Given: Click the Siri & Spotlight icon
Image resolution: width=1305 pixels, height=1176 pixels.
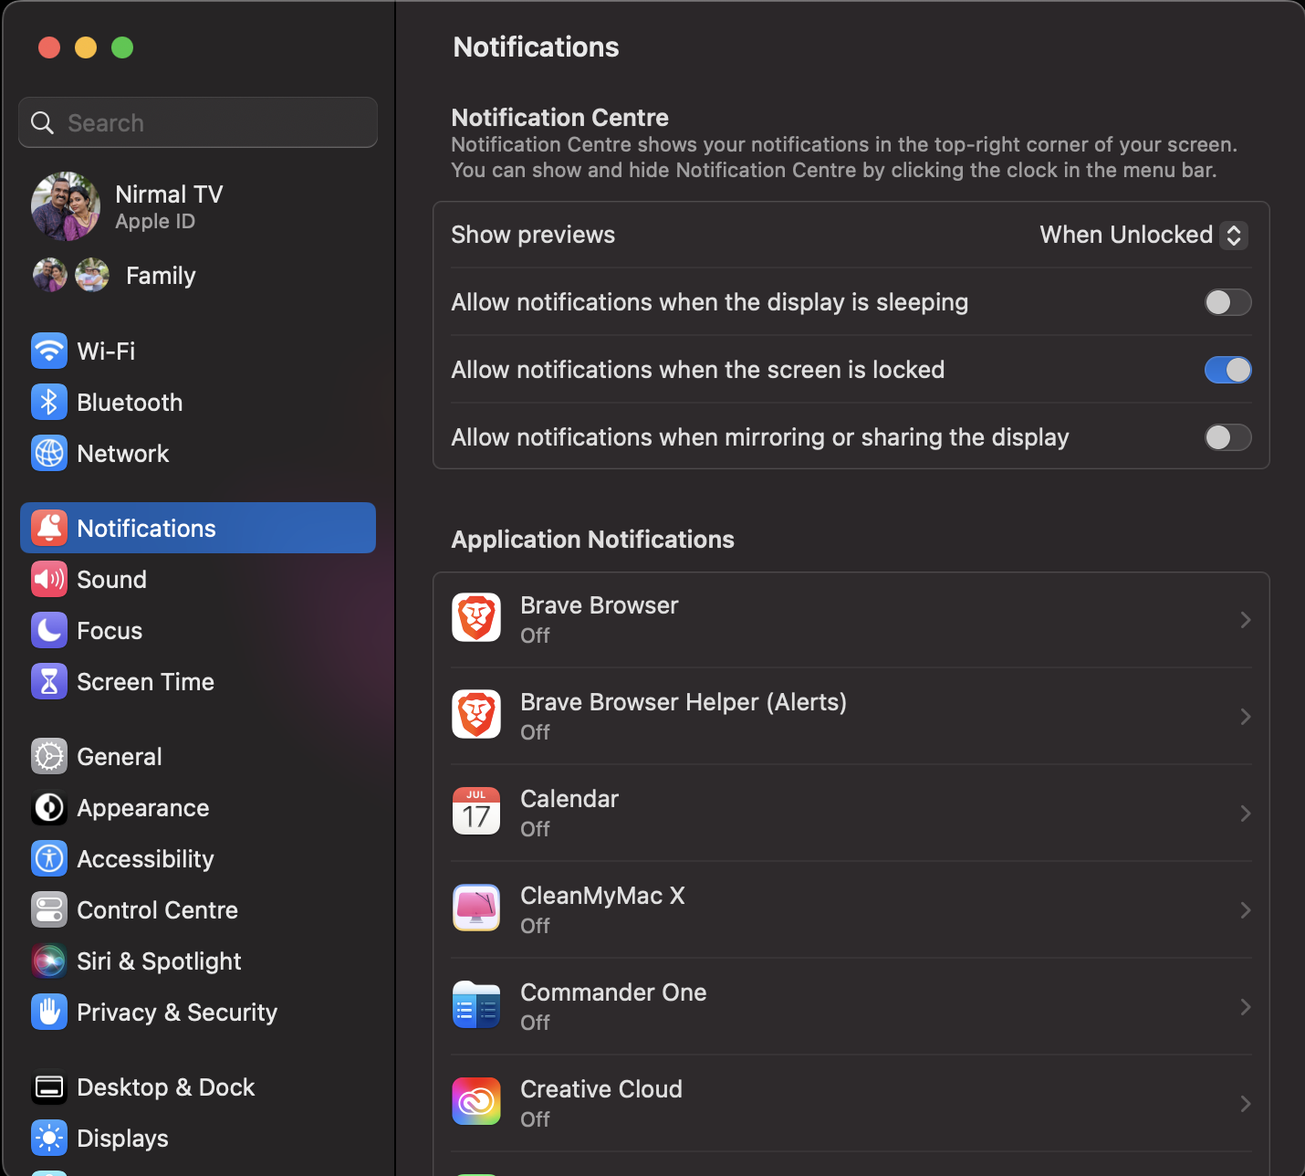Looking at the screenshot, I should [x=49, y=961].
